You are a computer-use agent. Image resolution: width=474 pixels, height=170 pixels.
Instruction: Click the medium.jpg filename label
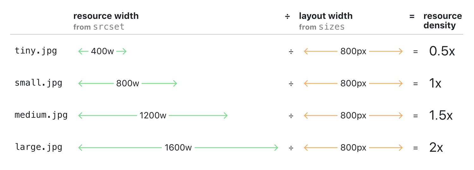[x=41, y=115]
